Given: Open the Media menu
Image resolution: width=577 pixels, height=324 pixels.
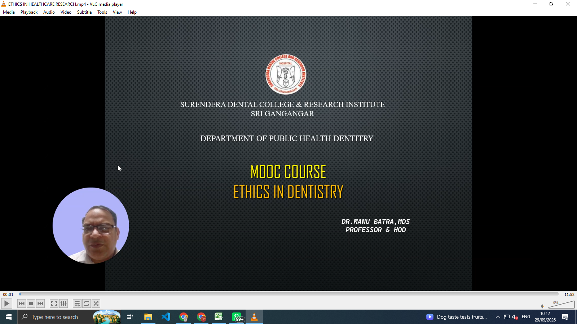Looking at the screenshot, I should (9, 12).
